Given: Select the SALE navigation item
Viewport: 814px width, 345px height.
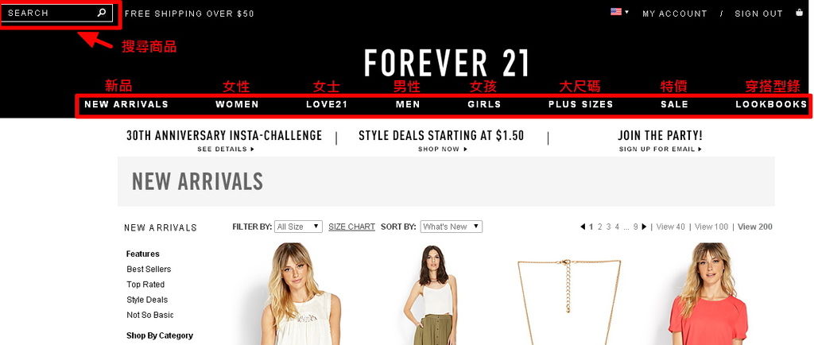Looking at the screenshot, I should [674, 104].
